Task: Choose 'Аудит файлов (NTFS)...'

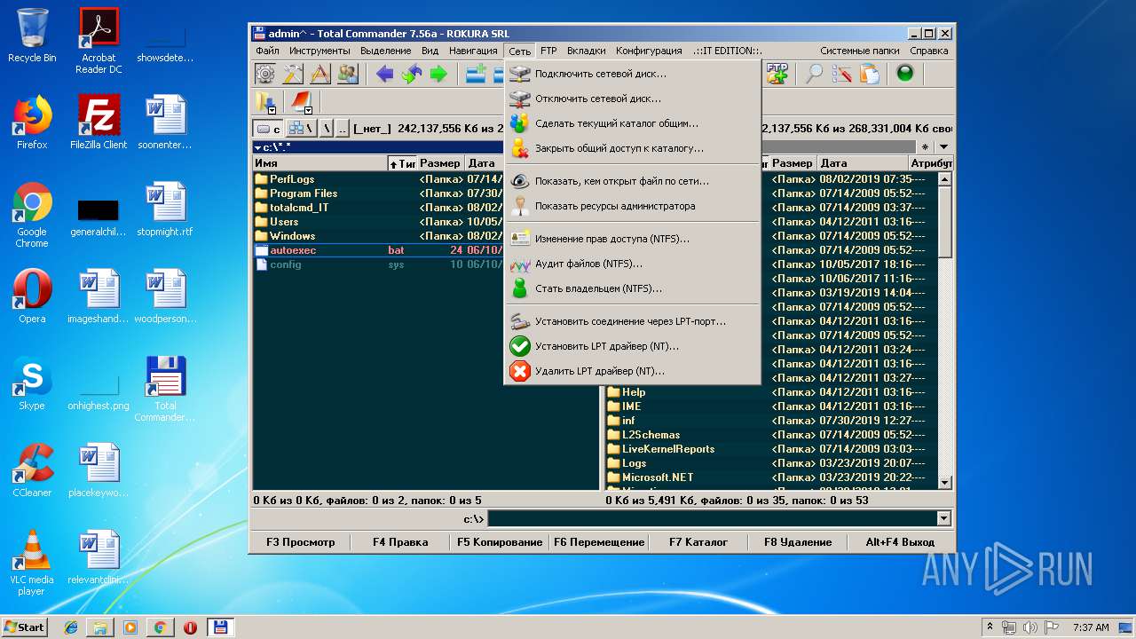Action: pyautogui.click(x=633, y=264)
